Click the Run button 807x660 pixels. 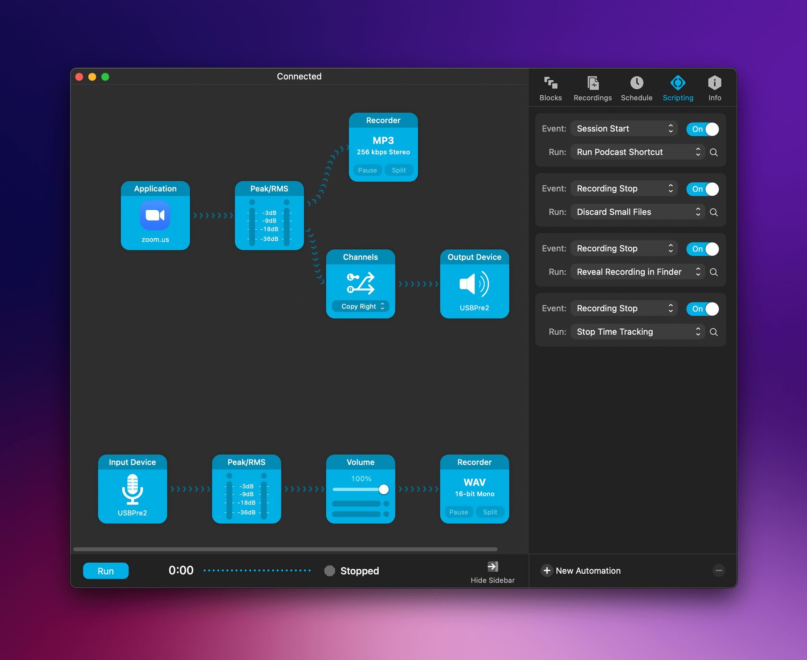click(x=106, y=571)
